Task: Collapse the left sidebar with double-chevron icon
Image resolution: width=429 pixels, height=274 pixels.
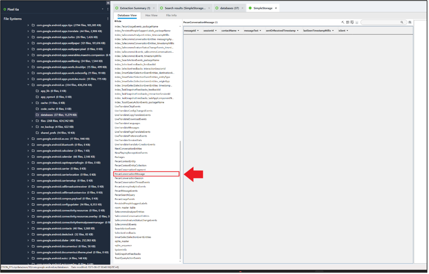Action: click(108, 3)
